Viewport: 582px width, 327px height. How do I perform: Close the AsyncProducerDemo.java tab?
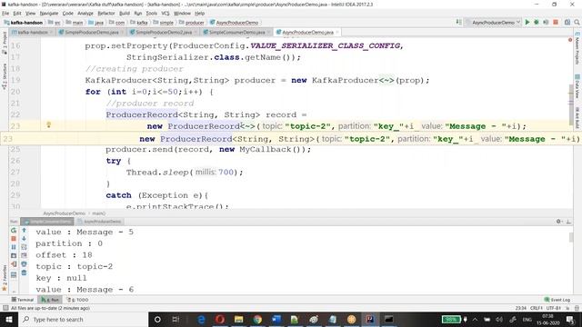click(337, 33)
